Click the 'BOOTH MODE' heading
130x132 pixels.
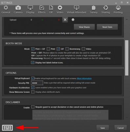click(x=14, y=44)
